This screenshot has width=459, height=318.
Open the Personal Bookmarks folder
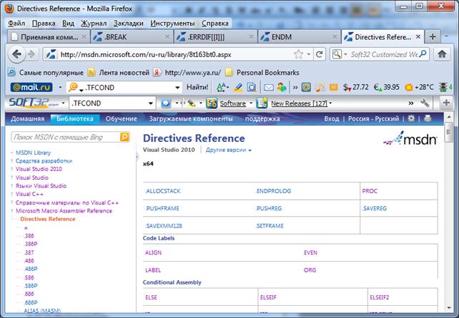pos(262,73)
